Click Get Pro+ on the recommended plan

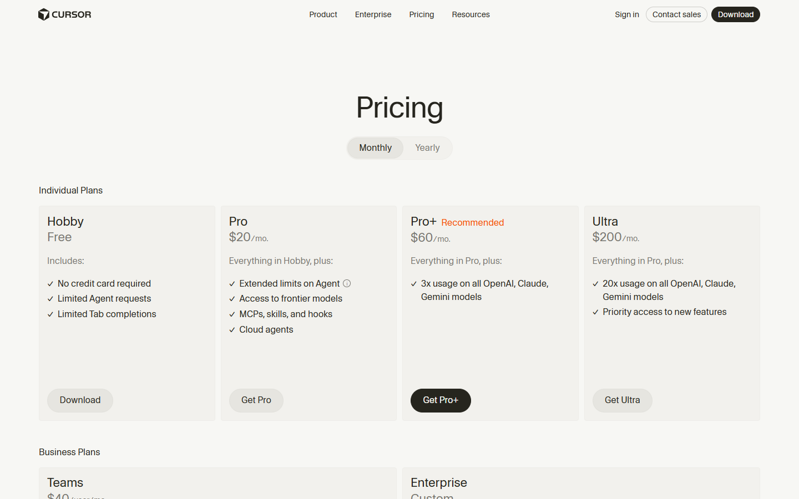(441, 400)
